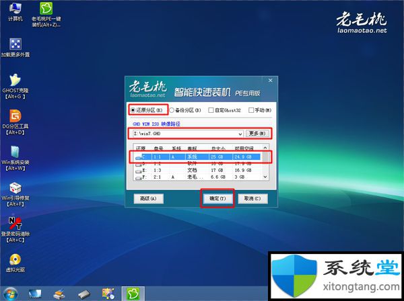Image resolution: width=404 pixels, height=301 pixels.
Task: Close the 智能快速装机 dialog
Action: pos(270,81)
